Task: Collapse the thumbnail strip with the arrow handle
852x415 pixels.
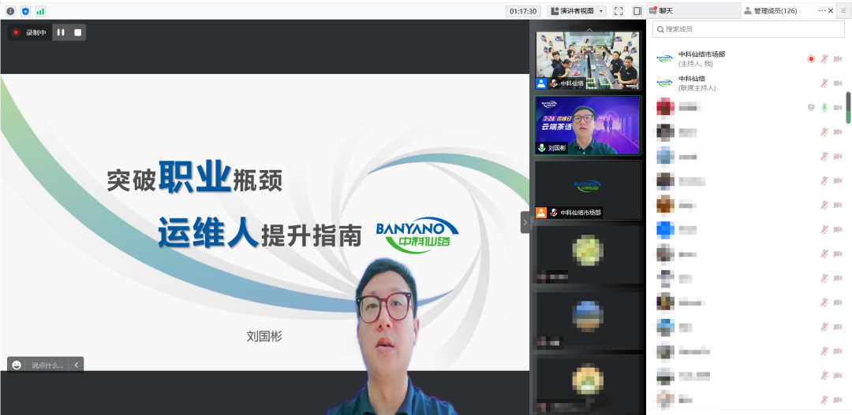Action: click(x=525, y=222)
